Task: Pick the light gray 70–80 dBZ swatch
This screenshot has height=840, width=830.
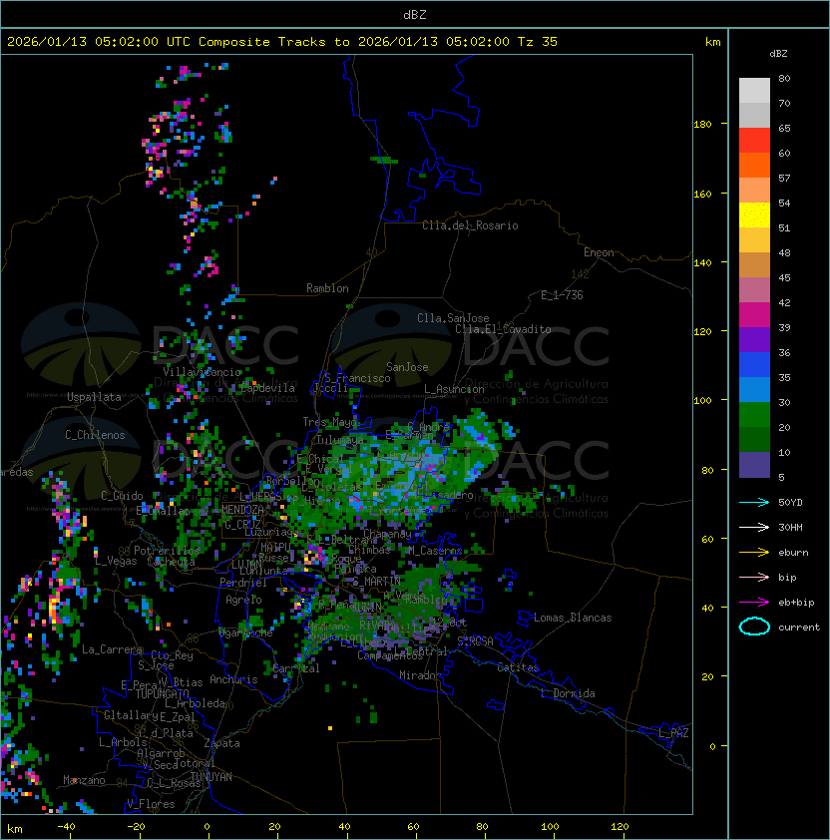Action: point(754,91)
